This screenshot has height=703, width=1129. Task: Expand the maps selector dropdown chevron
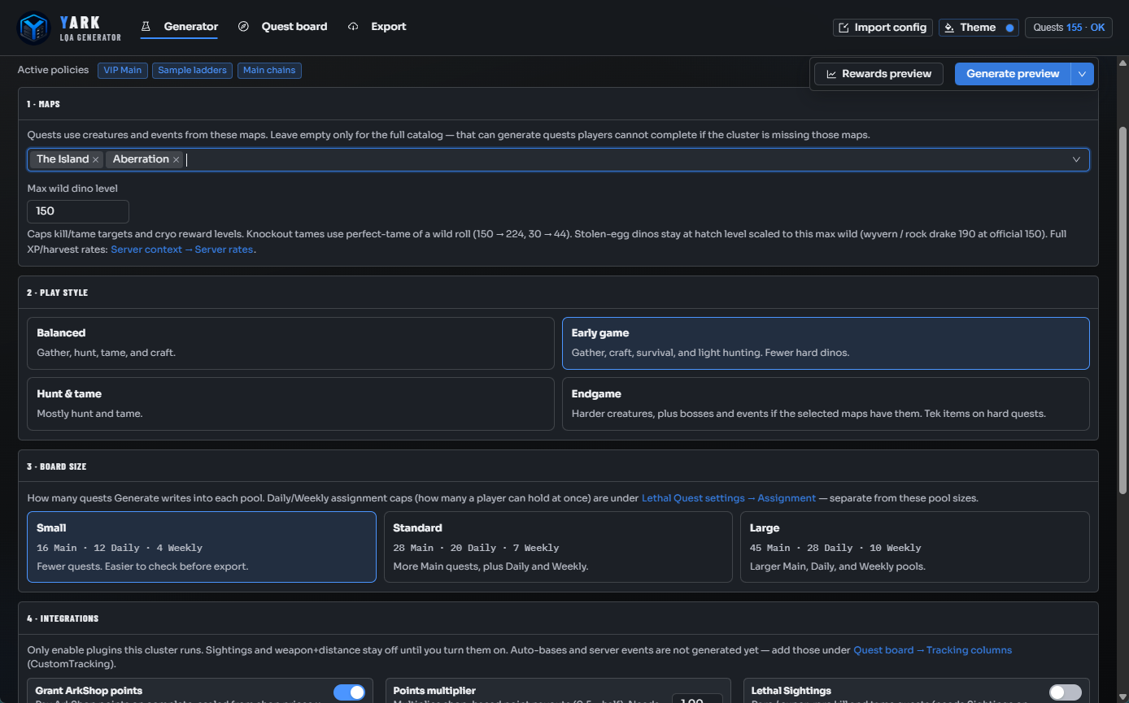1076,159
